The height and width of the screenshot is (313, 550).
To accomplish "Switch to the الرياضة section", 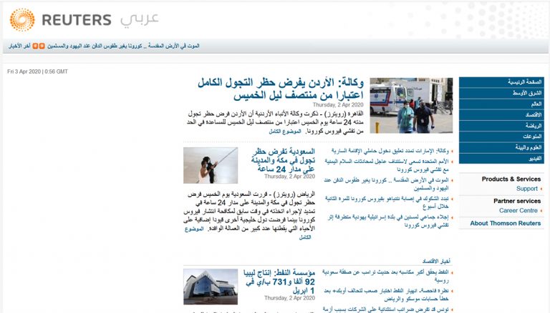I will pyautogui.click(x=501, y=126).
